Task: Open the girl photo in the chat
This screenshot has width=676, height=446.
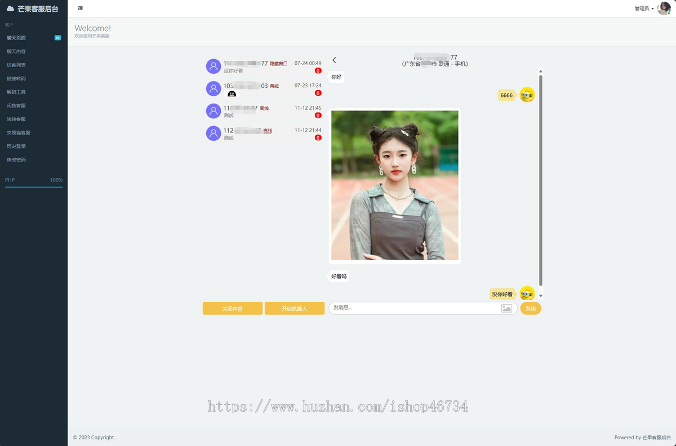Action: click(x=395, y=185)
